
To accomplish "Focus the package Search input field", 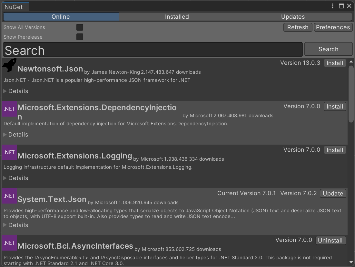I will pos(153,50).
